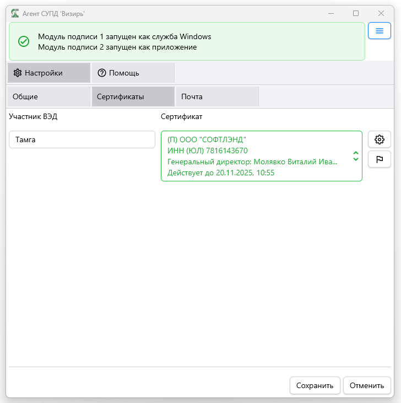
Task: Click the green checkmark status icon
Action: coord(24,41)
